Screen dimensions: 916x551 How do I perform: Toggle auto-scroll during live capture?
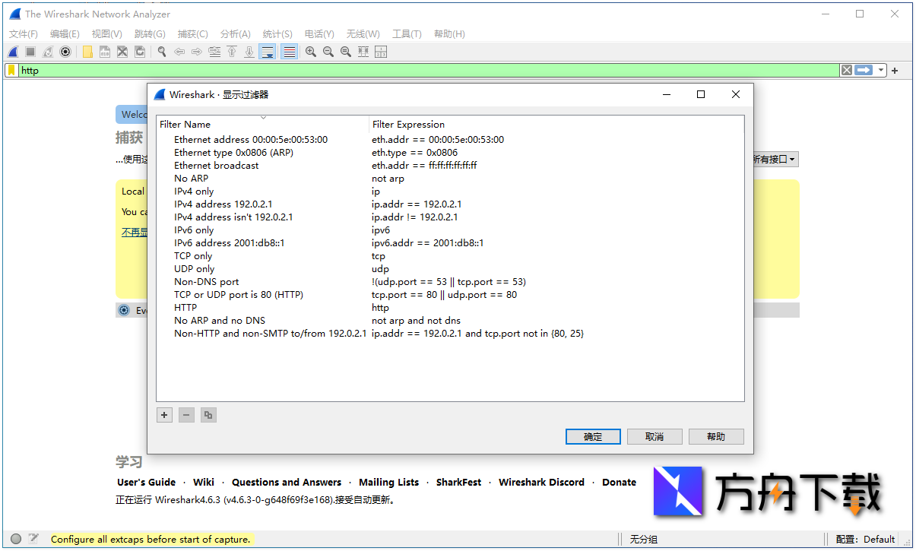click(268, 52)
